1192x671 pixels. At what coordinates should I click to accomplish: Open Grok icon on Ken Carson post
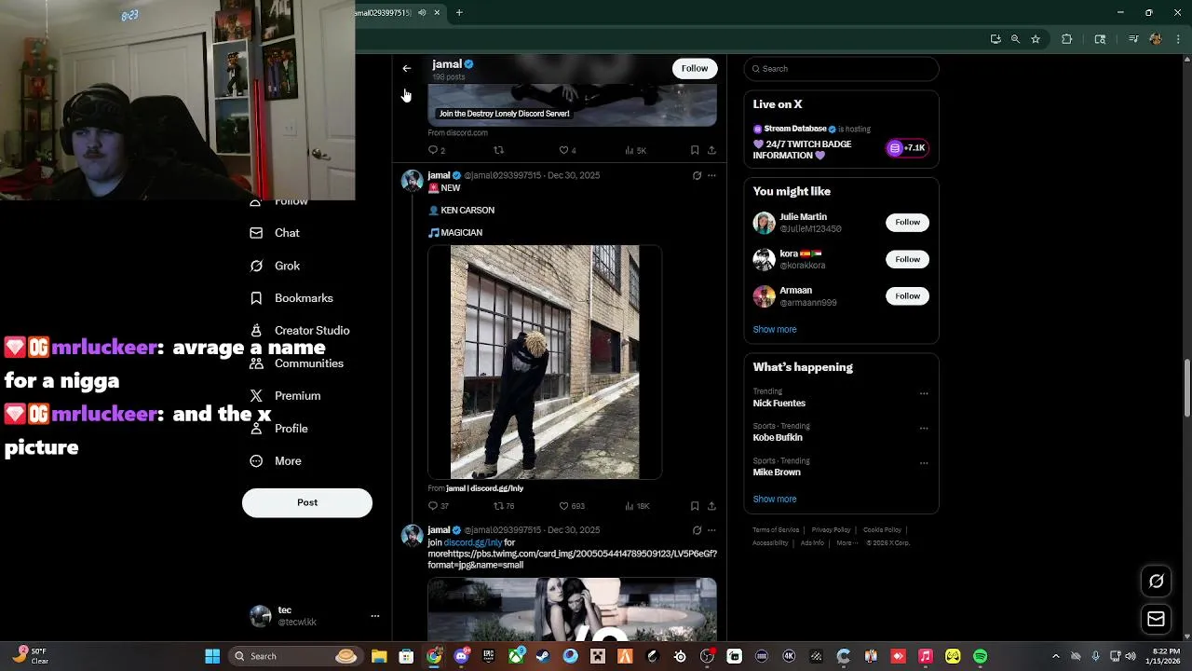pyautogui.click(x=697, y=175)
